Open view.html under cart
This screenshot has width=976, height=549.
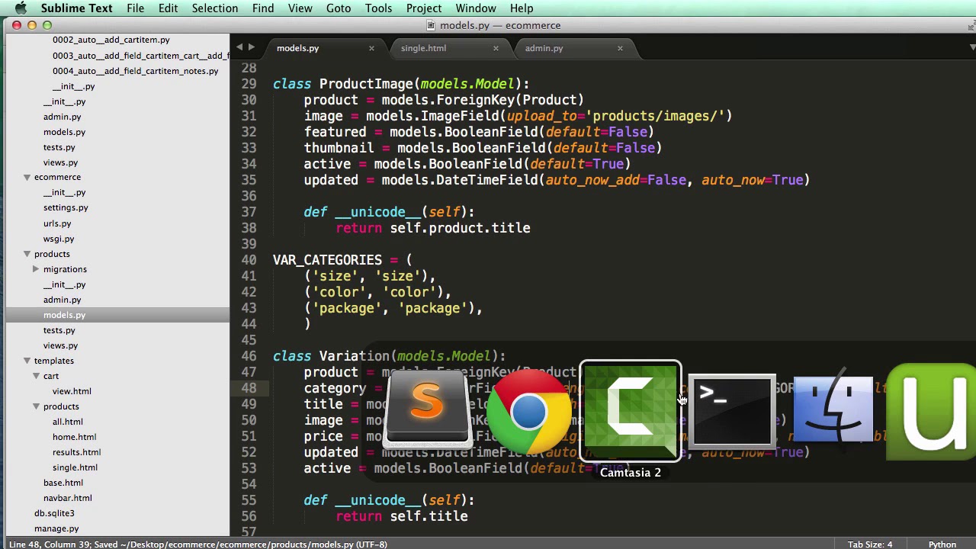[72, 391]
